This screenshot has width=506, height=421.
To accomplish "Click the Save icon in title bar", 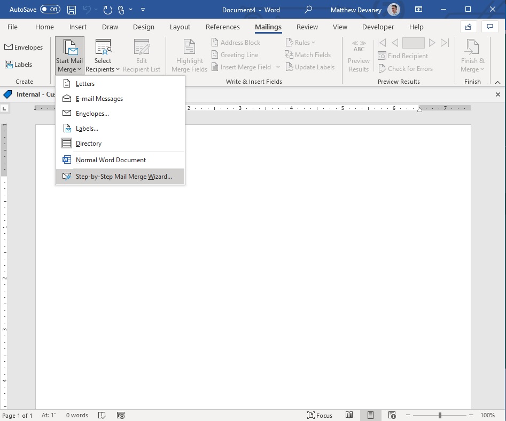I will [71, 10].
